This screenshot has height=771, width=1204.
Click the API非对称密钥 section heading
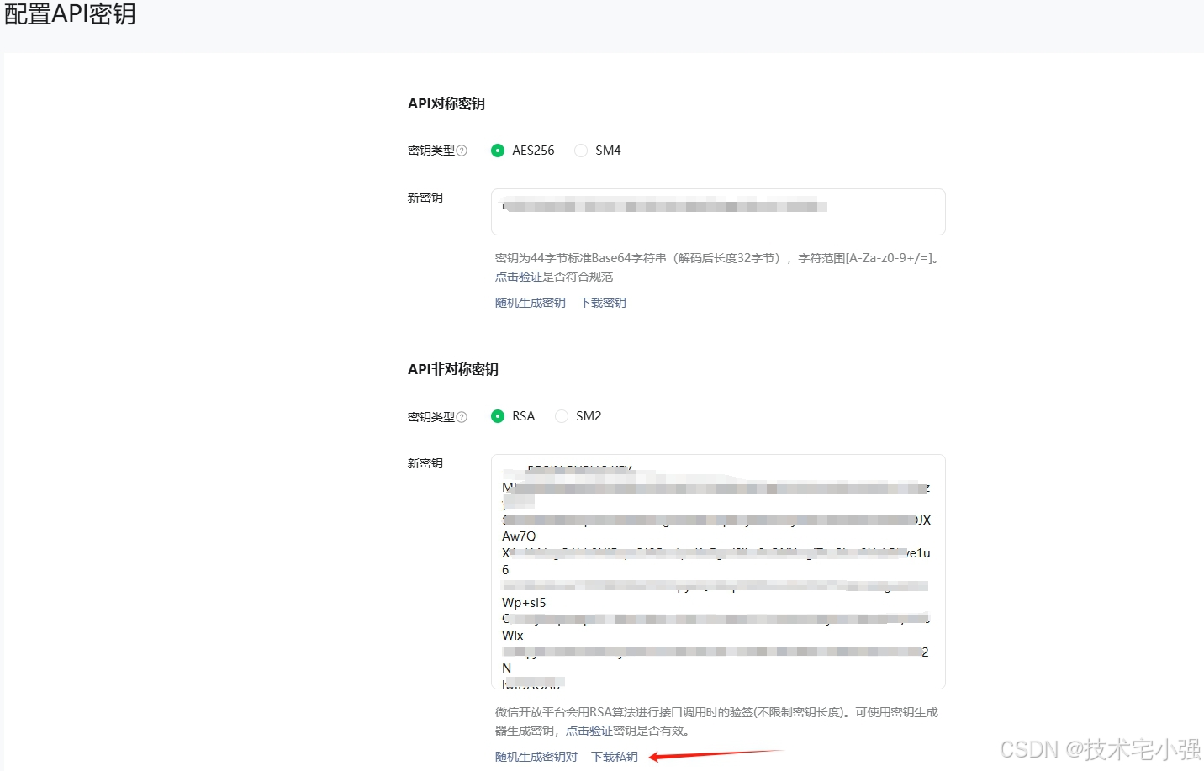pyautogui.click(x=453, y=368)
